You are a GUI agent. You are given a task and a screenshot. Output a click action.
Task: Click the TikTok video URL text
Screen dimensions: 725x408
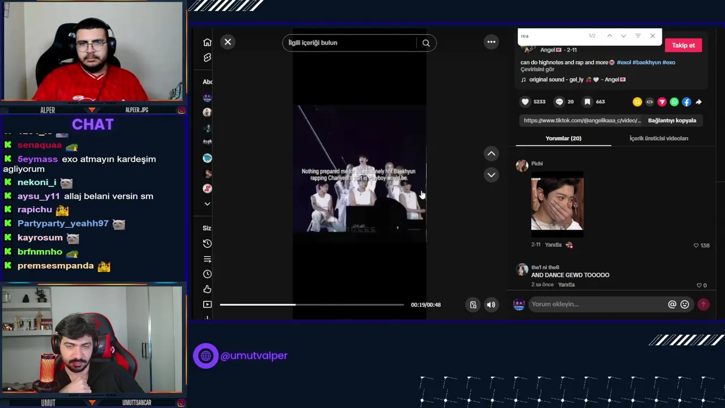582,120
